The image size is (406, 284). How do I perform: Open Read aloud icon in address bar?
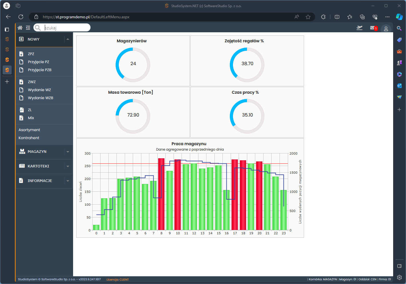coord(297,17)
